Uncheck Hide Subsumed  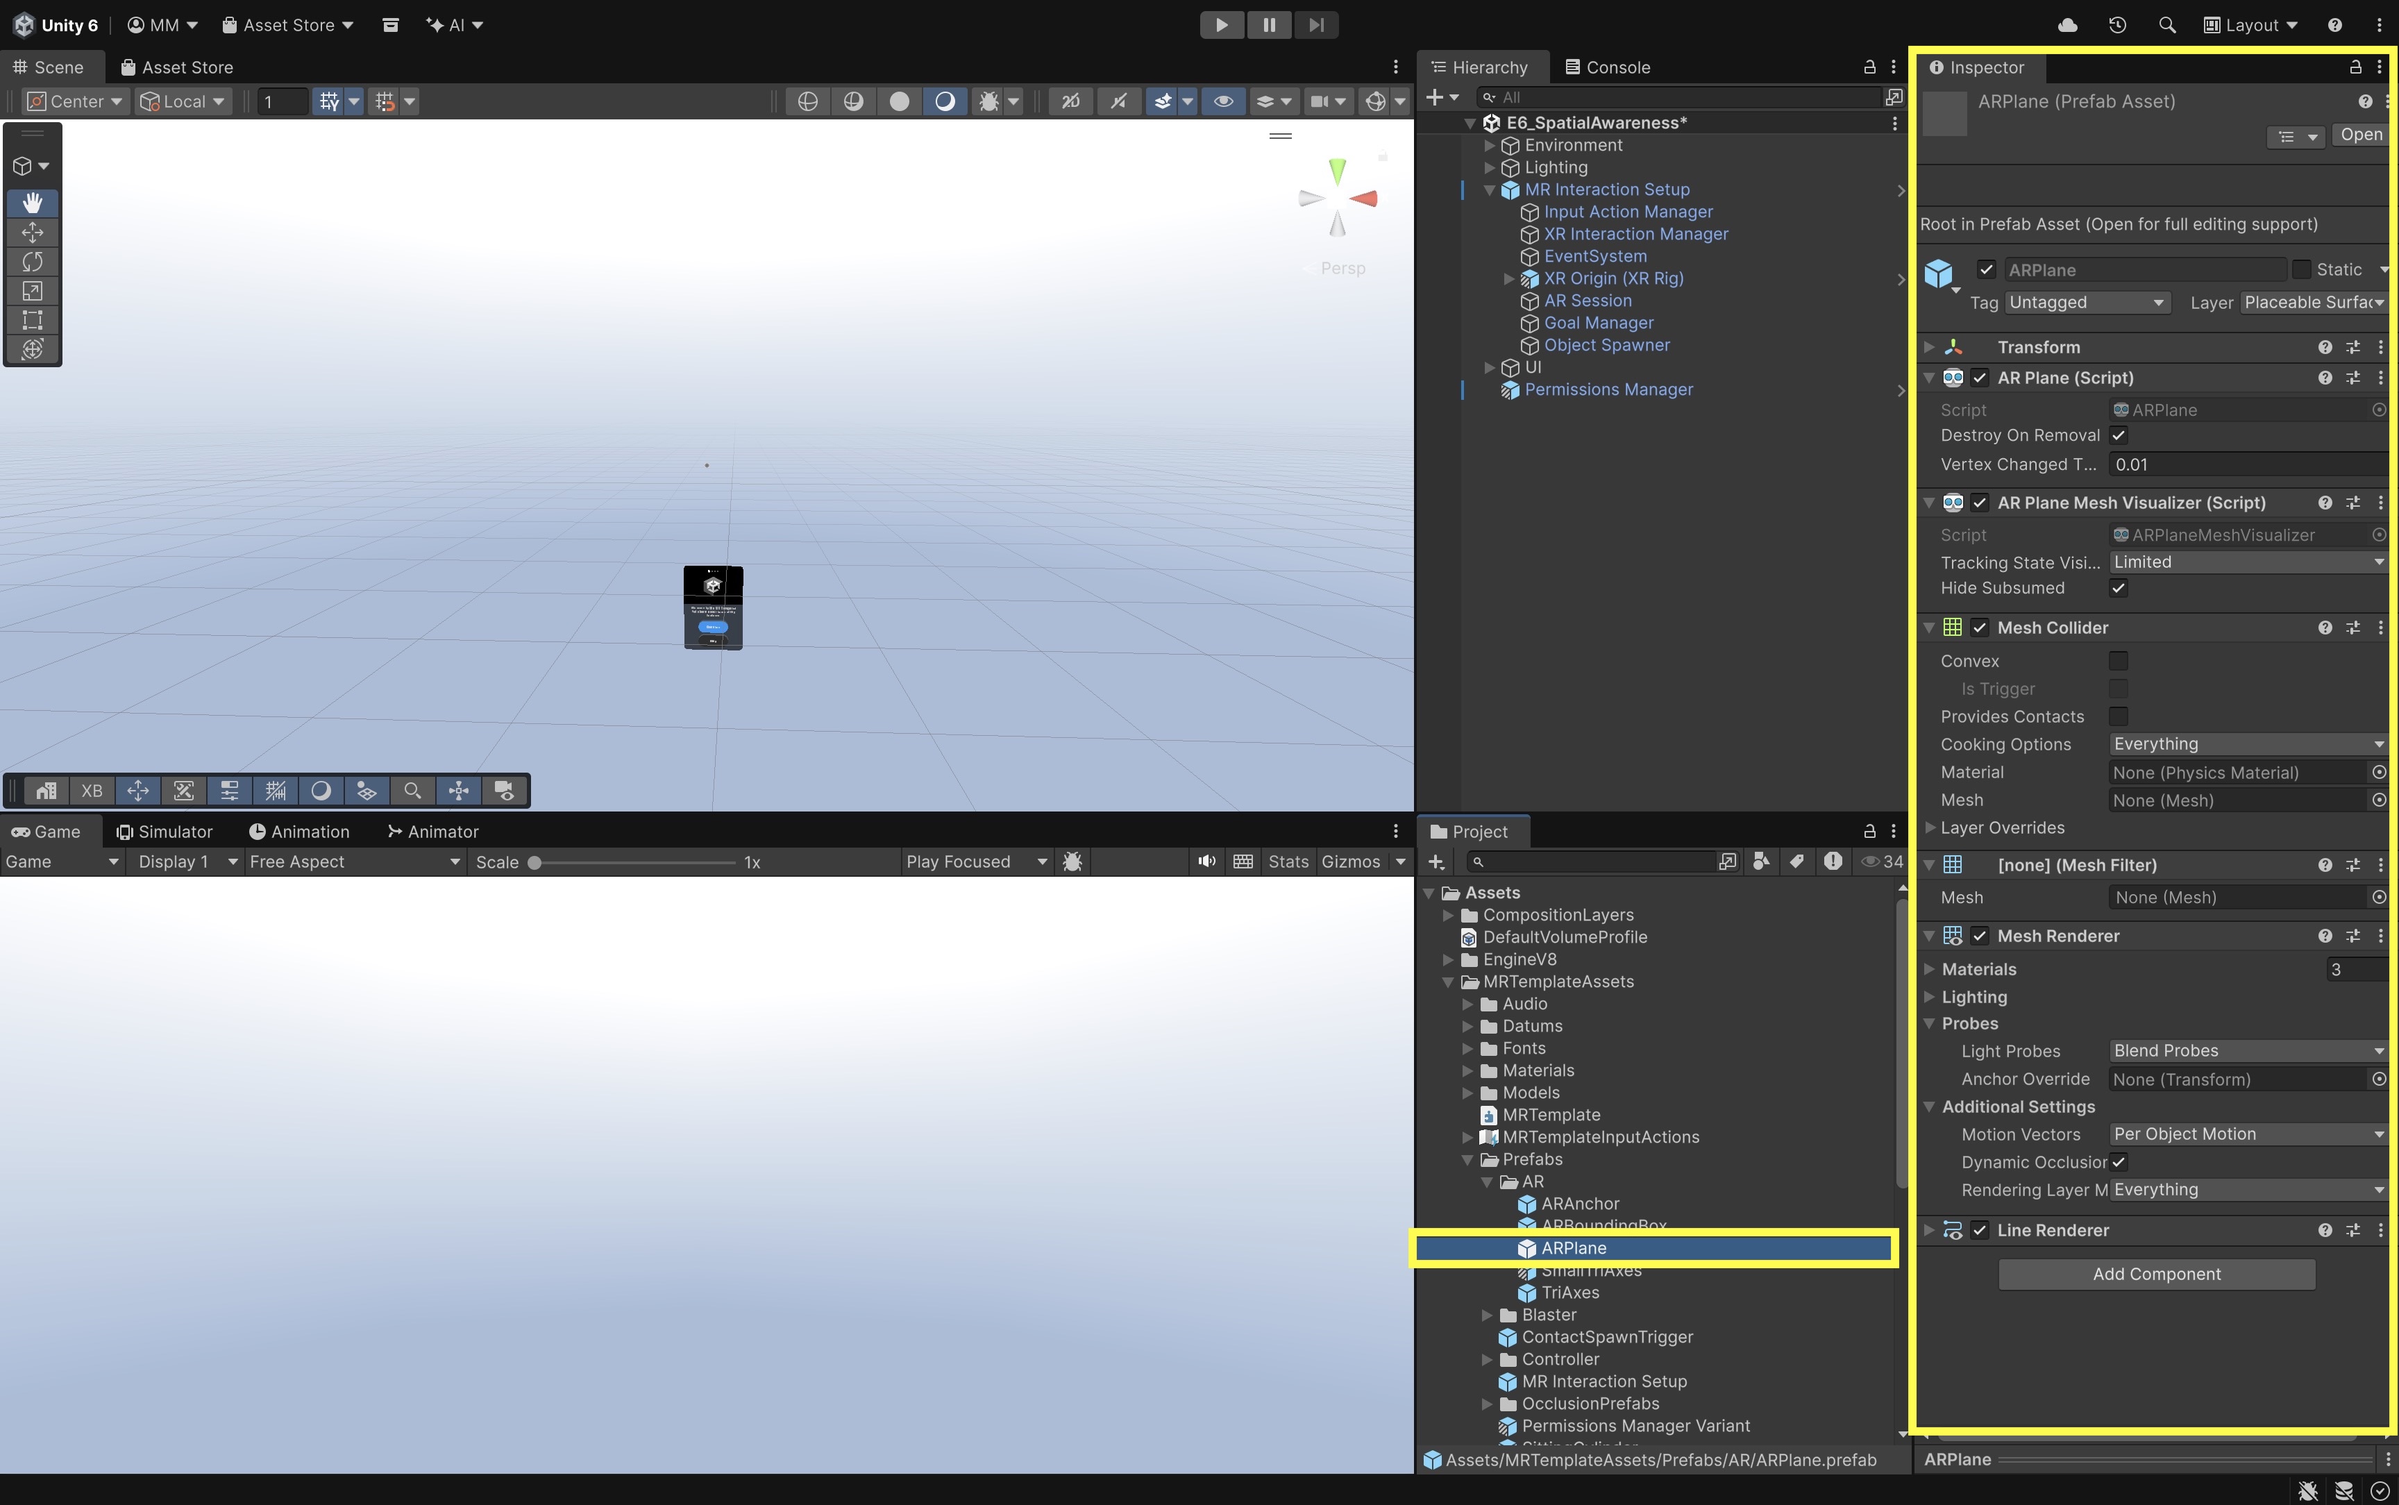(2119, 588)
